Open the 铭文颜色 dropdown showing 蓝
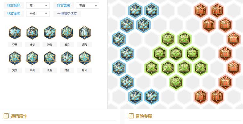This screenshot has width=243, height=124. [x=38, y=6]
